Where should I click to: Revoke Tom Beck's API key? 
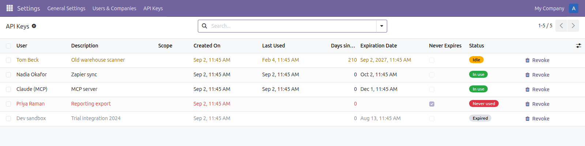(x=537, y=60)
